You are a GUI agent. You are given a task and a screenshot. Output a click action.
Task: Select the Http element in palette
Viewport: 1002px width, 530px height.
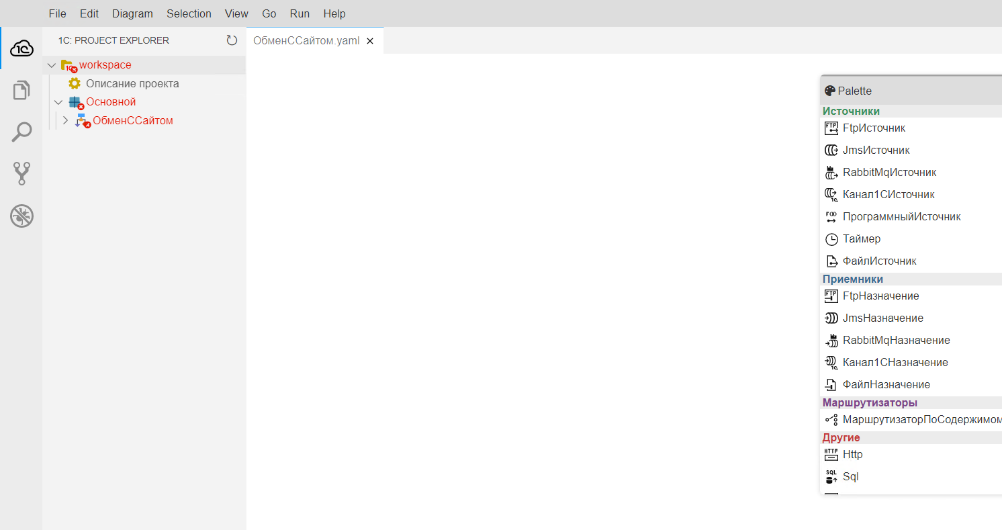coord(852,455)
